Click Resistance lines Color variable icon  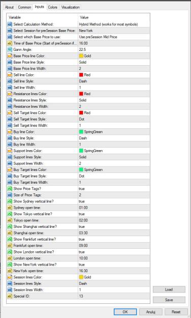10,94
